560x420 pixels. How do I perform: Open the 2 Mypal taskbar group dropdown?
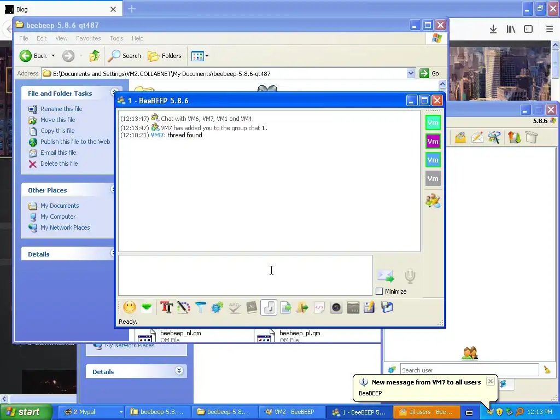(121, 412)
